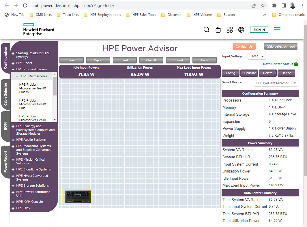Click the Idle Input Power link
This screenshot has height=227, width=307.
86,67
